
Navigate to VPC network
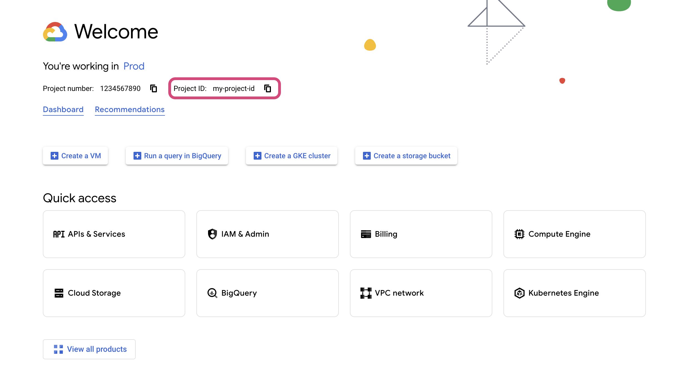tap(421, 293)
